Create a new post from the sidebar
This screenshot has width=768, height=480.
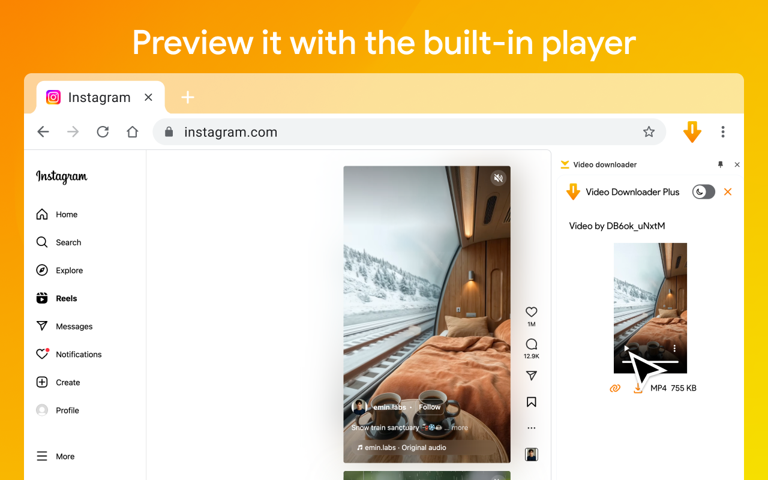coord(58,382)
